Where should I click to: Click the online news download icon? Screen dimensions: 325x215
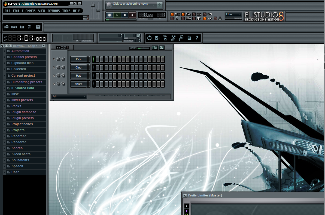coord(159,5)
